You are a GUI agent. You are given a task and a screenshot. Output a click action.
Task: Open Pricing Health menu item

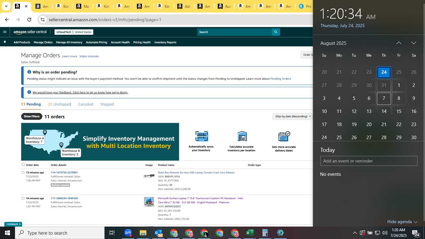pos(142,42)
